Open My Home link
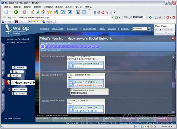The height and width of the screenshot is (129, 177). 44,29
